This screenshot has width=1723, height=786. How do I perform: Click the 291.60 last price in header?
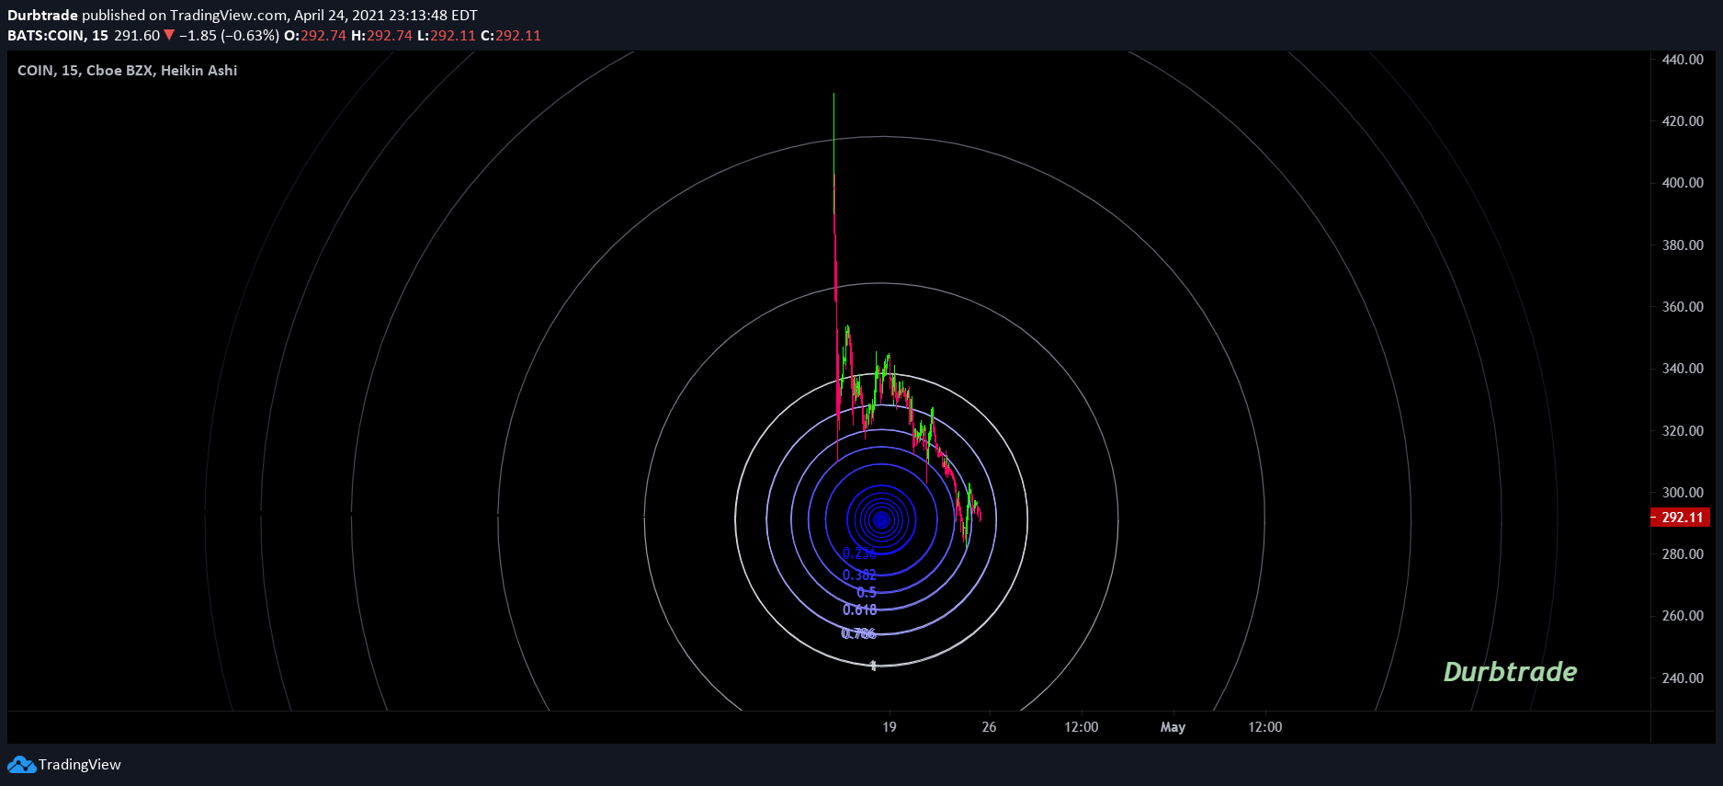tap(137, 35)
